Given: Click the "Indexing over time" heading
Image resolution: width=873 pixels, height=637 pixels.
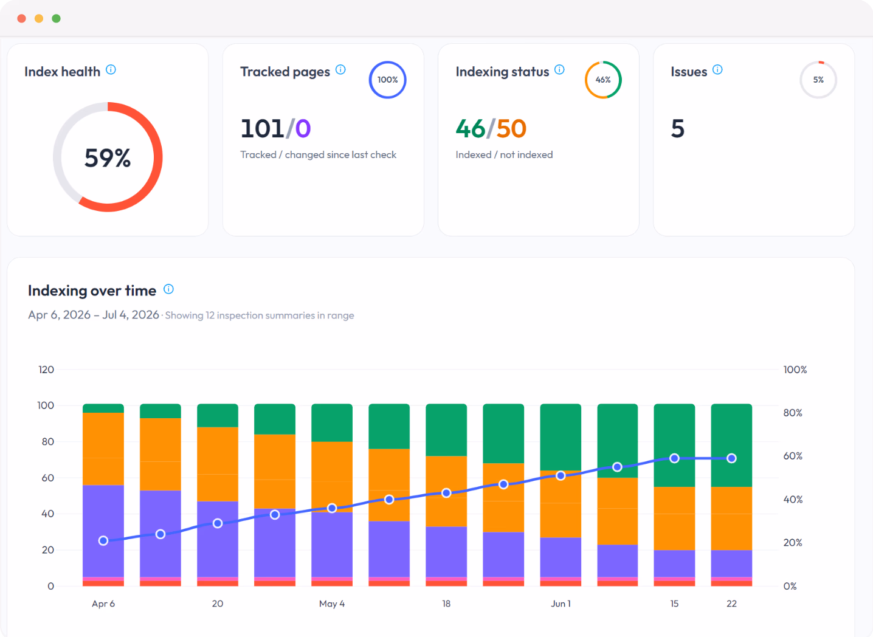Looking at the screenshot, I should click(x=92, y=291).
